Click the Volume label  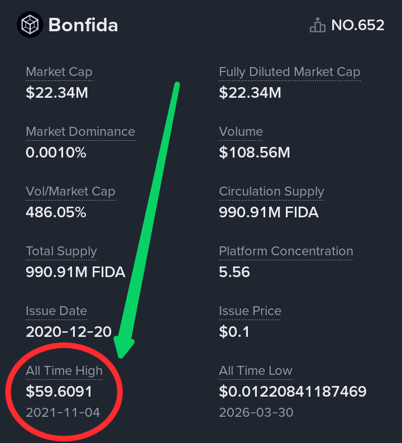(x=241, y=132)
